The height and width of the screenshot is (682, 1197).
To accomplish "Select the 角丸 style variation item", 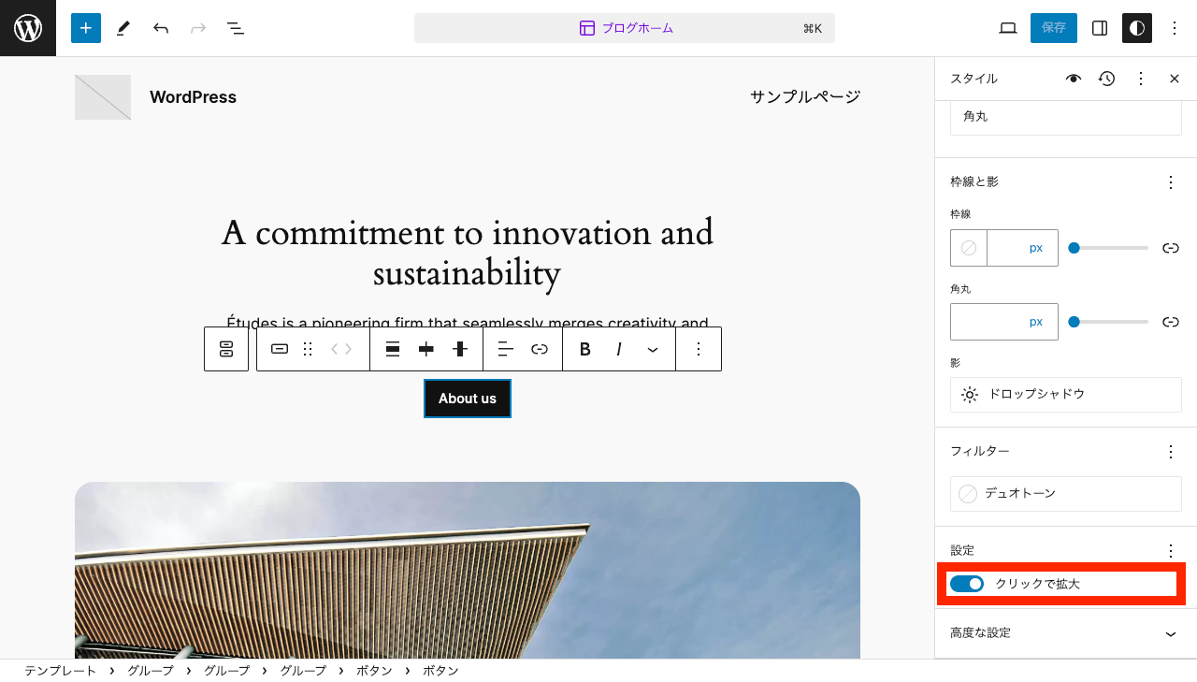I will pyautogui.click(x=1066, y=118).
